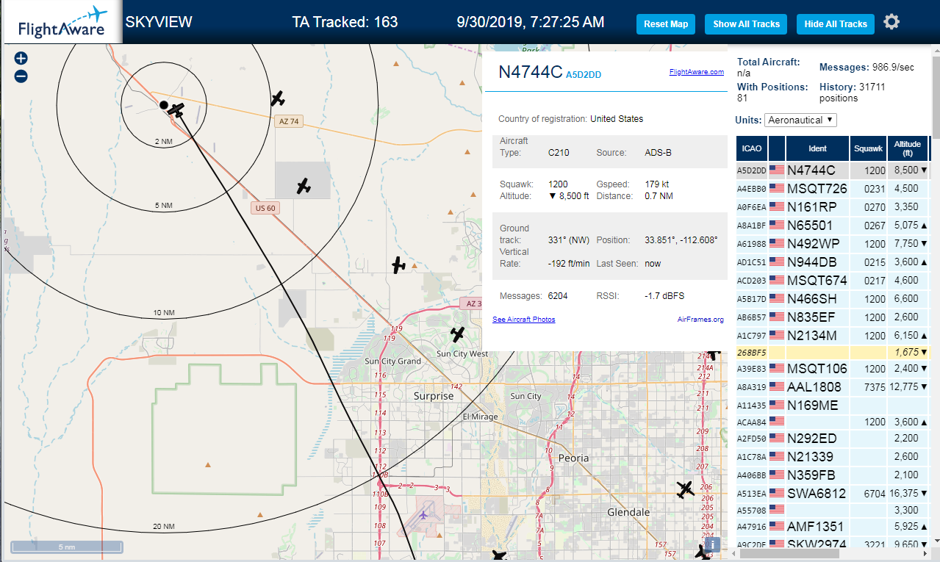Select the N944DB aircraft row

[x=833, y=262]
